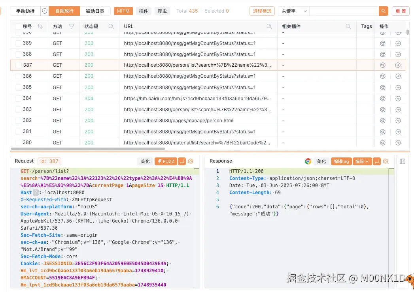The width and height of the screenshot is (414, 292).
Task: Click the Chrome icon in Response panel
Action: click(308, 161)
